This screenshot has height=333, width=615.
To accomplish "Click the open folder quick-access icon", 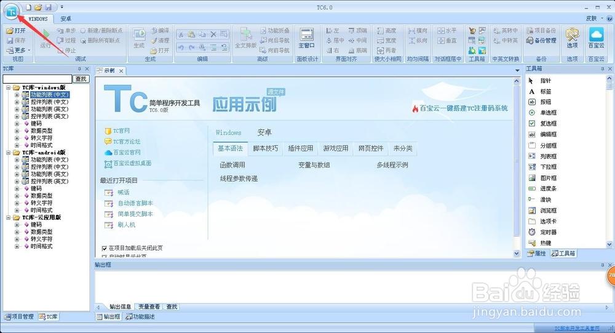I will 38,7.
